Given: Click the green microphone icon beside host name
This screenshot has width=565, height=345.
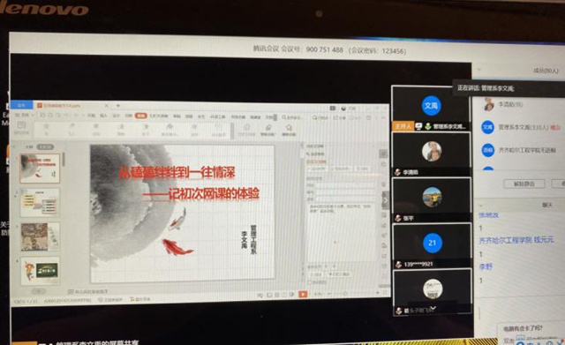Looking at the screenshot, I should coord(428,126).
